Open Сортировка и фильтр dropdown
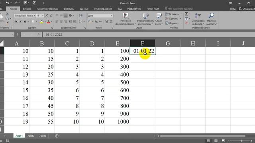 coord(198,19)
